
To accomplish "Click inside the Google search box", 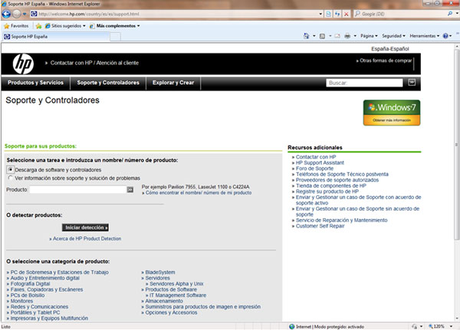I will click(400, 14).
